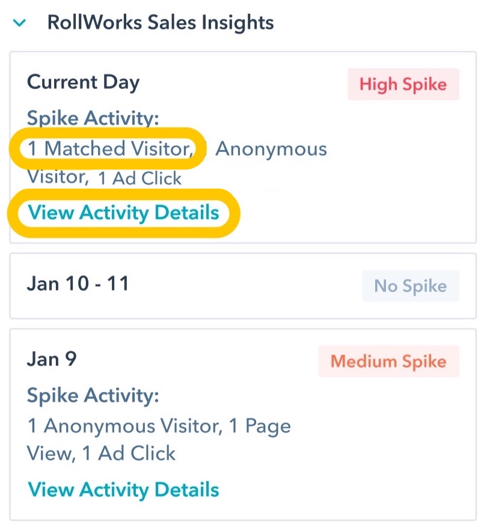Open View Activity Details for Current Day
This screenshot has width=487, height=525.
pos(123,212)
